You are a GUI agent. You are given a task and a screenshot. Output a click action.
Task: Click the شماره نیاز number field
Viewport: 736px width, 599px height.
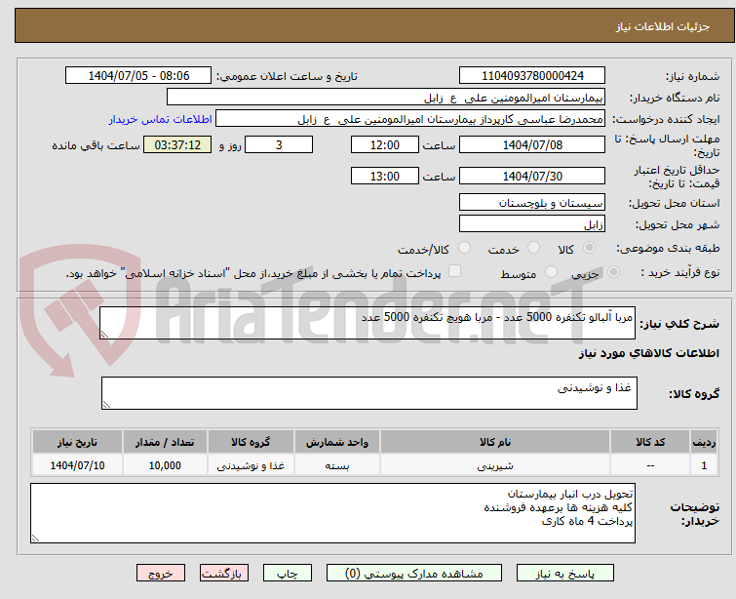point(532,76)
